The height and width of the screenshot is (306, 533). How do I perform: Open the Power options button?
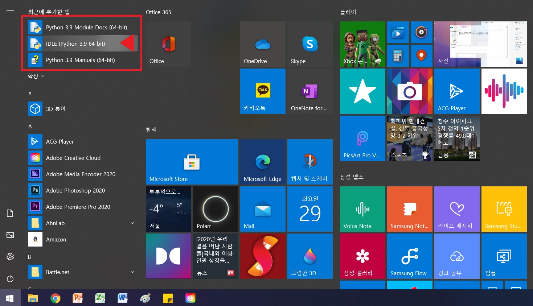(x=10, y=278)
